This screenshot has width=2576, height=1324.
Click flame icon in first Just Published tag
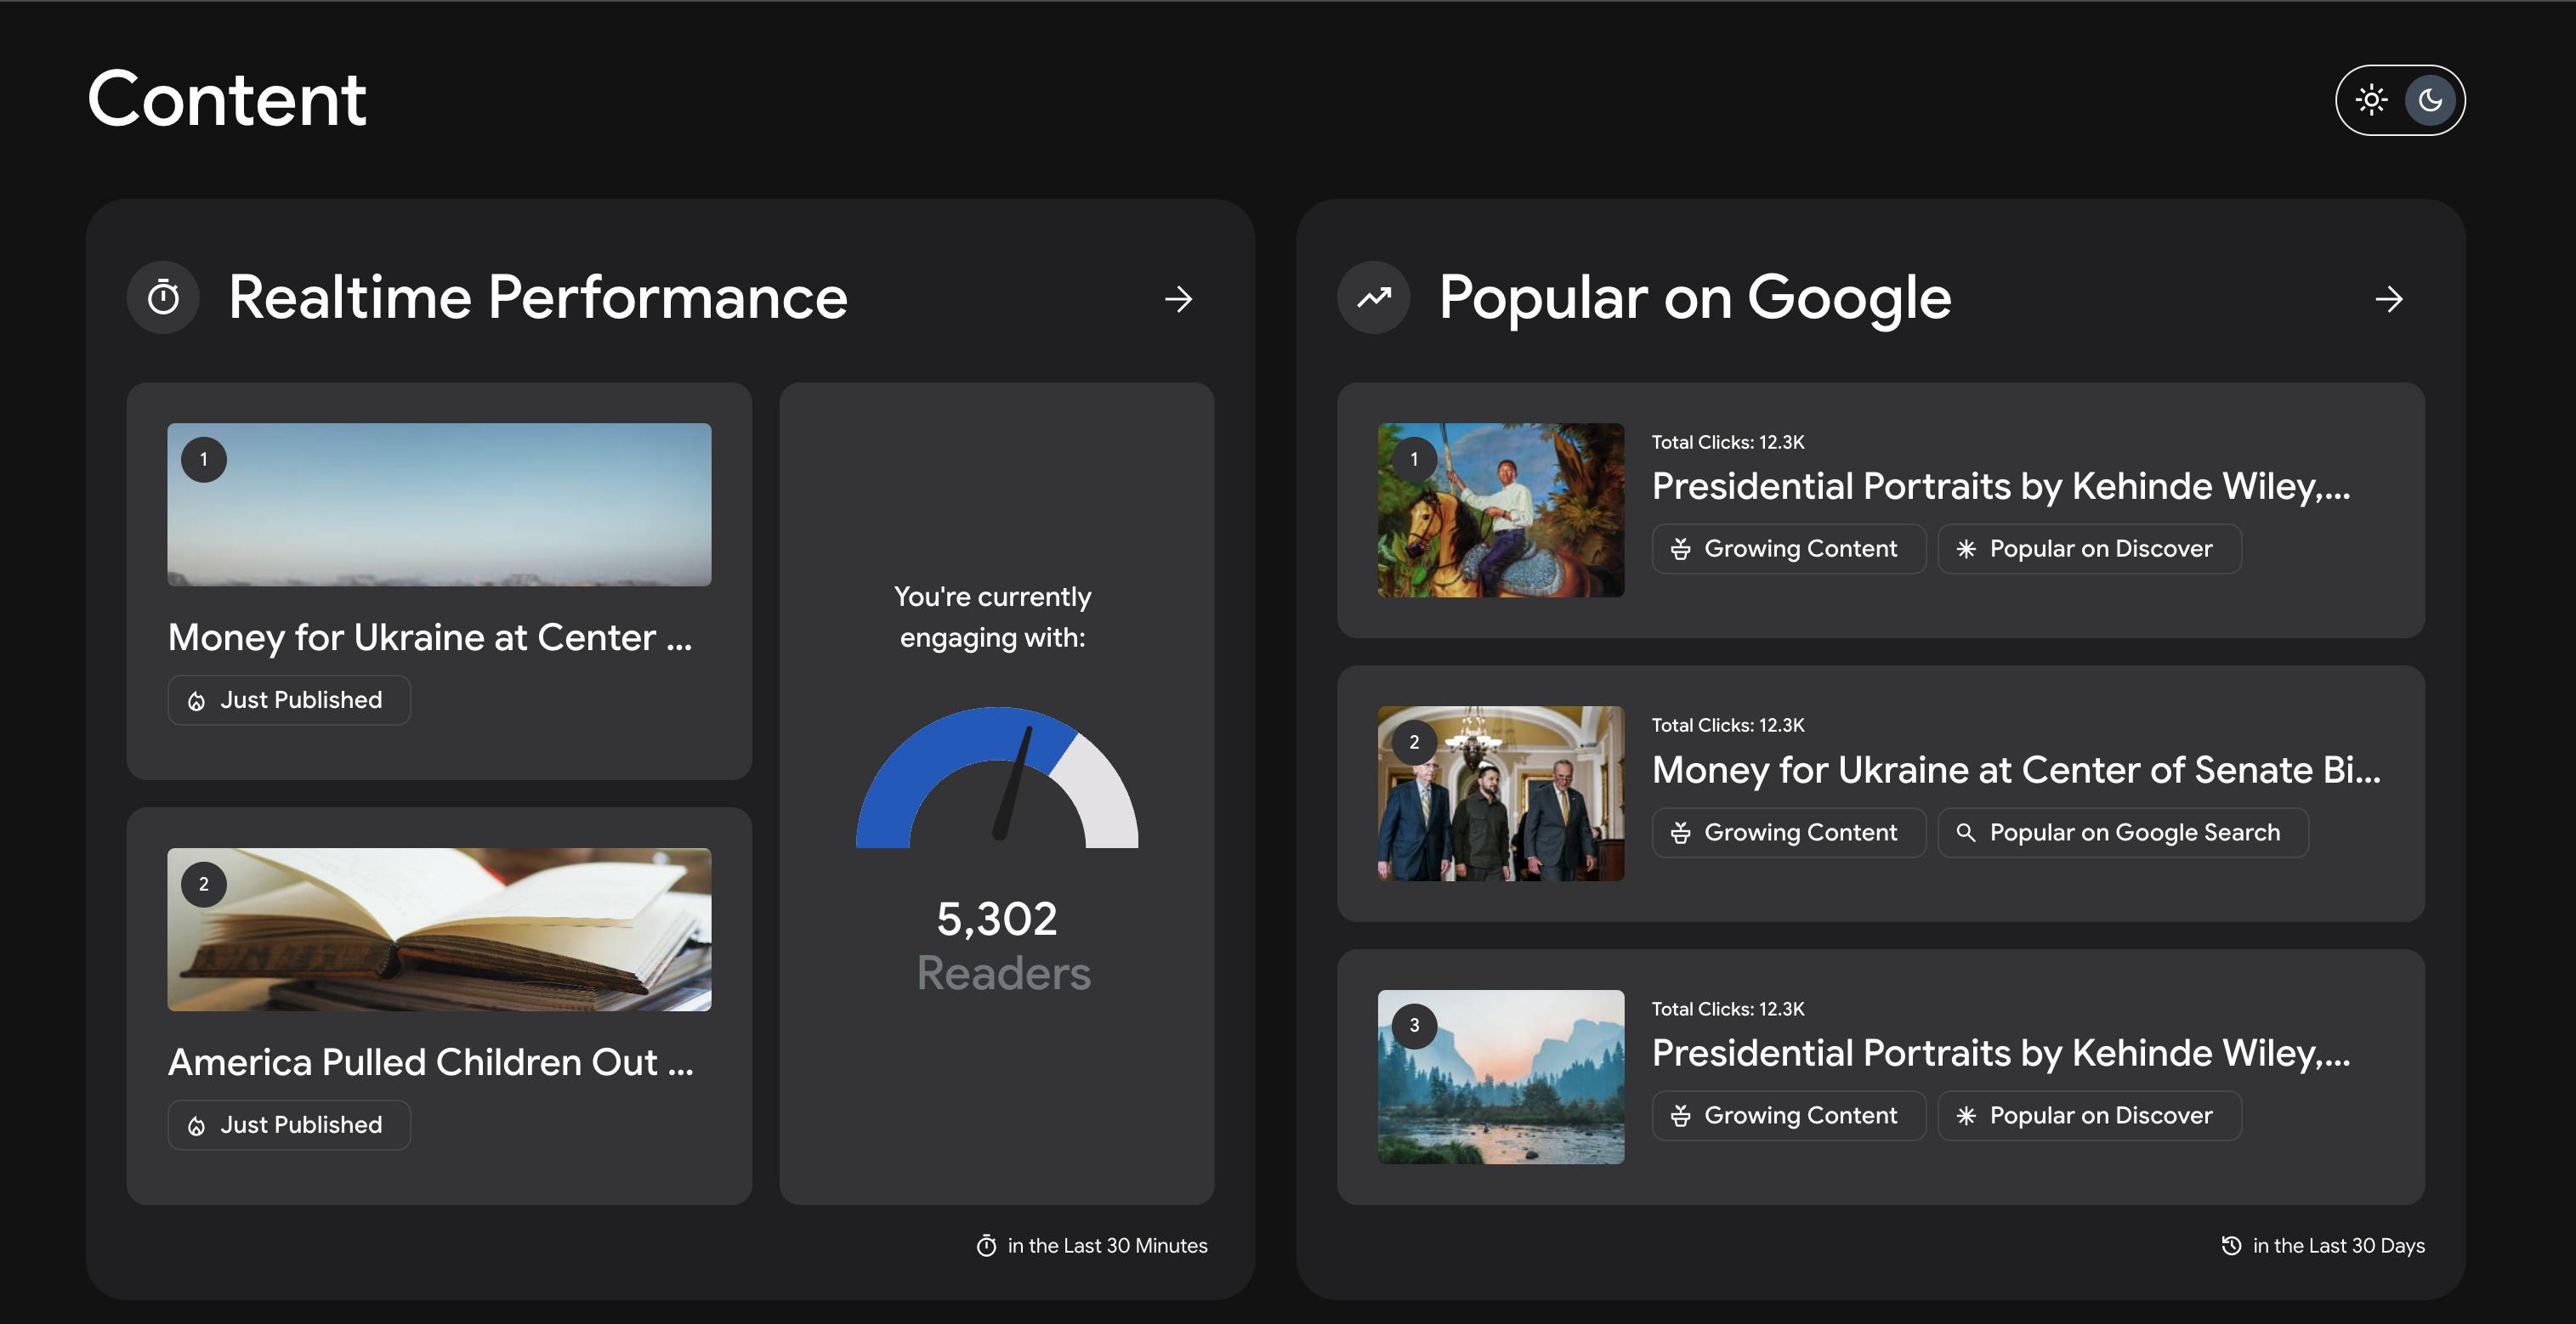[197, 701]
